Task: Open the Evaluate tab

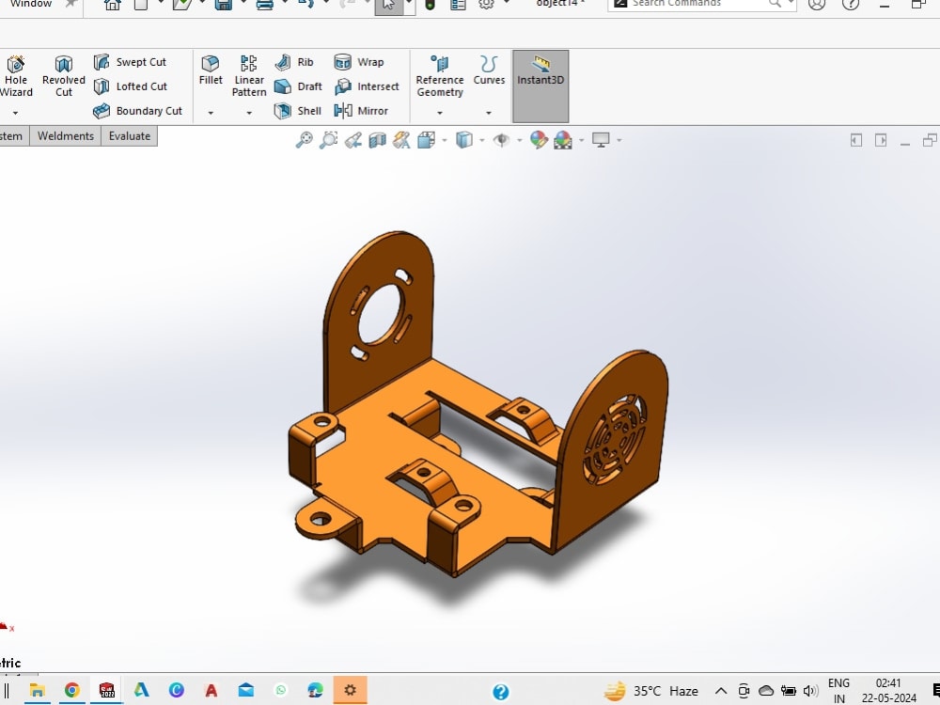Action: pyautogui.click(x=129, y=135)
